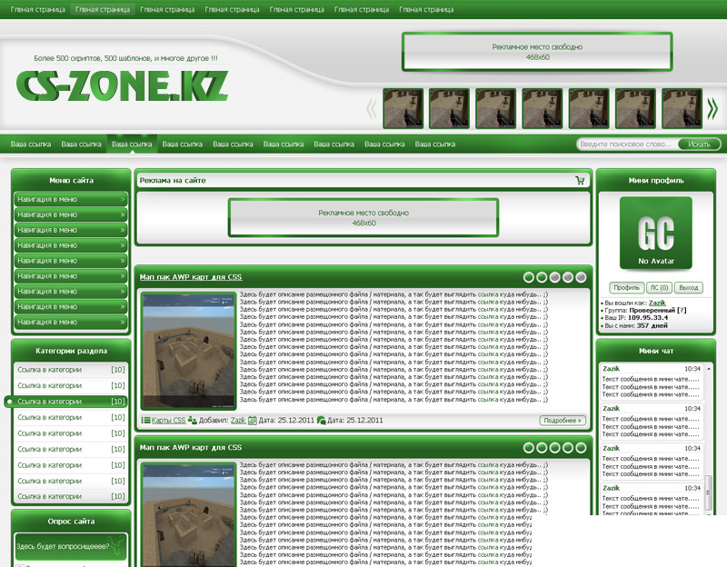Click the text 357 дней

click(x=652, y=325)
